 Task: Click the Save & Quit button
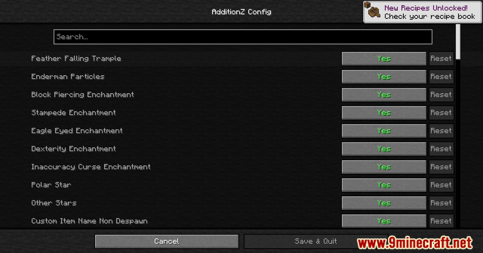[x=316, y=241]
